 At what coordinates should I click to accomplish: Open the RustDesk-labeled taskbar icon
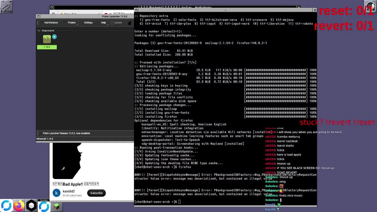(44, 206)
